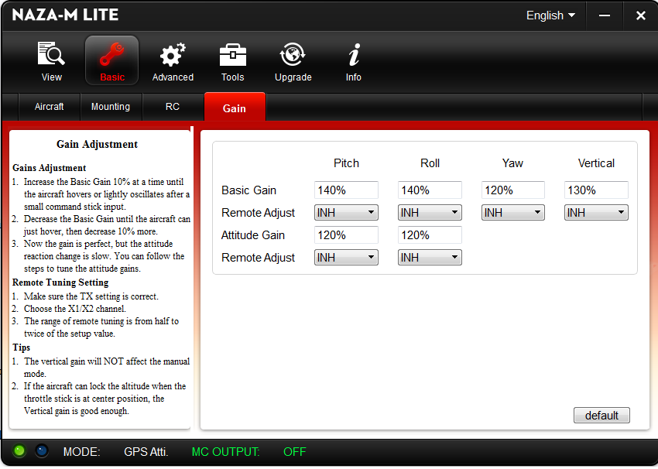The height and width of the screenshot is (469, 658).
Task: Minimize the NAZA-M LITE window
Action: (605, 15)
